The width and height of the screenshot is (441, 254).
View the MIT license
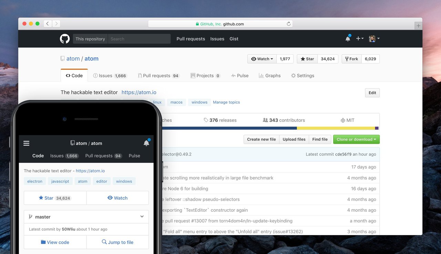[347, 120]
